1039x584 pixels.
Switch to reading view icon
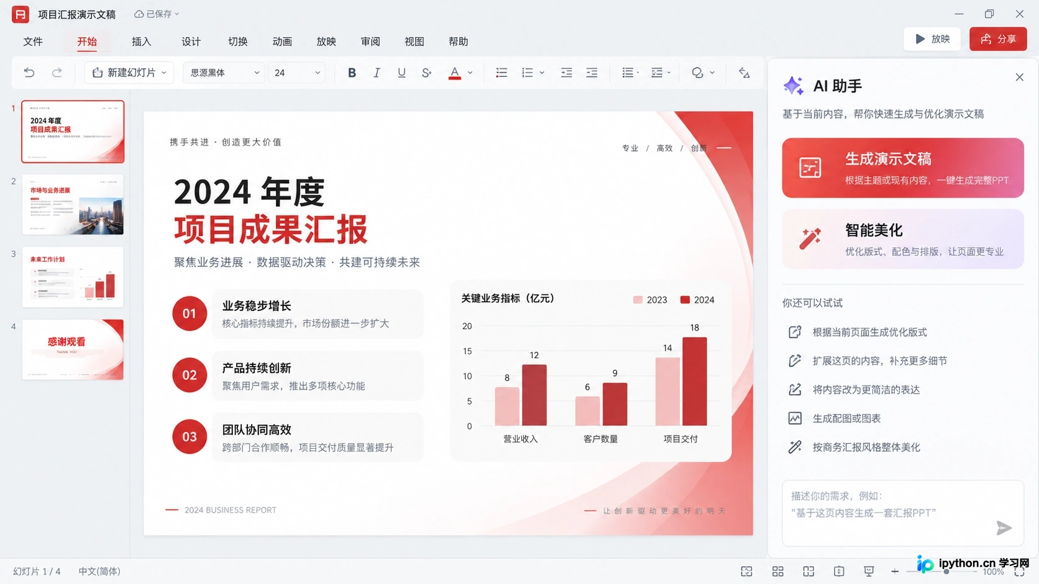(808, 572)
